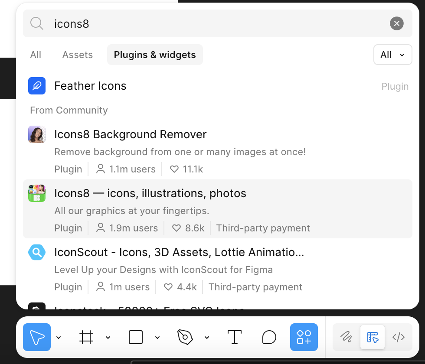
Task: Switch to Draw mode
Action: click(x=346, y=337)
